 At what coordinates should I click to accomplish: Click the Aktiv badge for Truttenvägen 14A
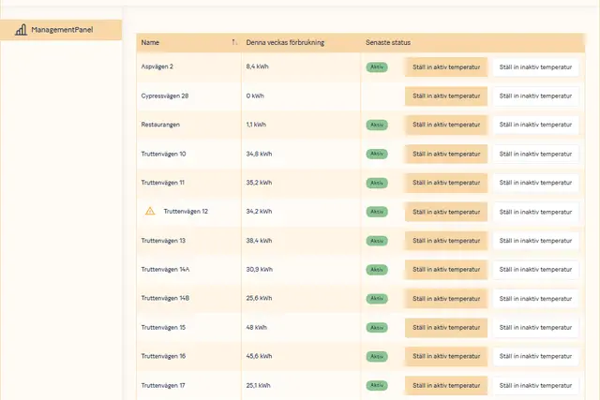[x=377, y=270]
